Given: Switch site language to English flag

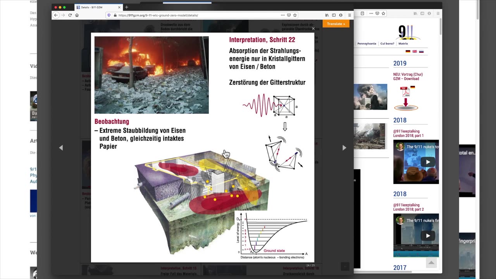Looking at the screenshot, I should click(x=415, y=52).
